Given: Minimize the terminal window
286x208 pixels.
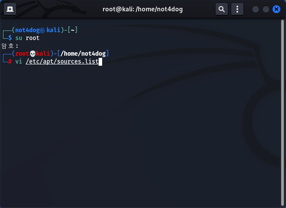Looking at the screenshot, I should coord(256,9).
